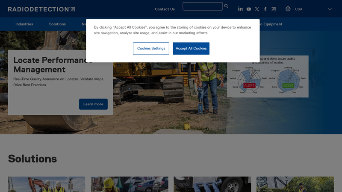The width and height of the screenshot is (342, 192).
Task: Click the first Solutions thumbnail with excavator
Action: pyautogui.click(x=47, y=184)
